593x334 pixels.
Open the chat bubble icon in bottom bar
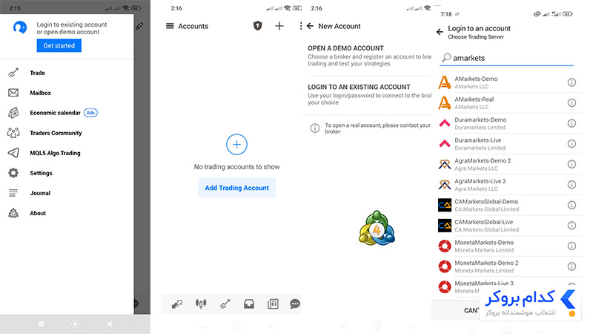point(295,304)
